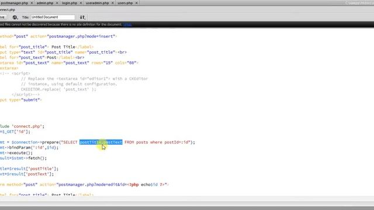Close the postmanager.php tab

pos(32,3)
